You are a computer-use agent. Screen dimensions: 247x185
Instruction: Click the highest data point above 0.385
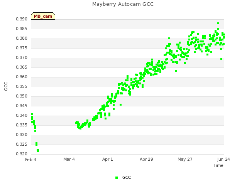218,23
